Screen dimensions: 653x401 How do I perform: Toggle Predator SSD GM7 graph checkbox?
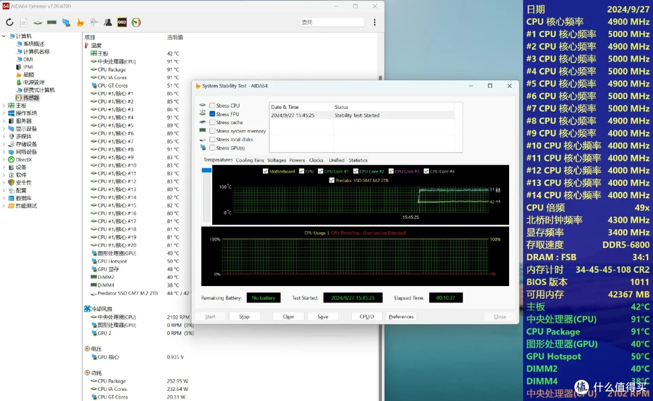pos(331,180)
